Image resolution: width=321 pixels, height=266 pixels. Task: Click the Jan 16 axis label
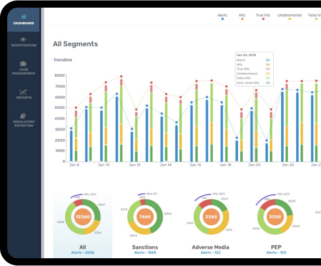coord(195,165)
